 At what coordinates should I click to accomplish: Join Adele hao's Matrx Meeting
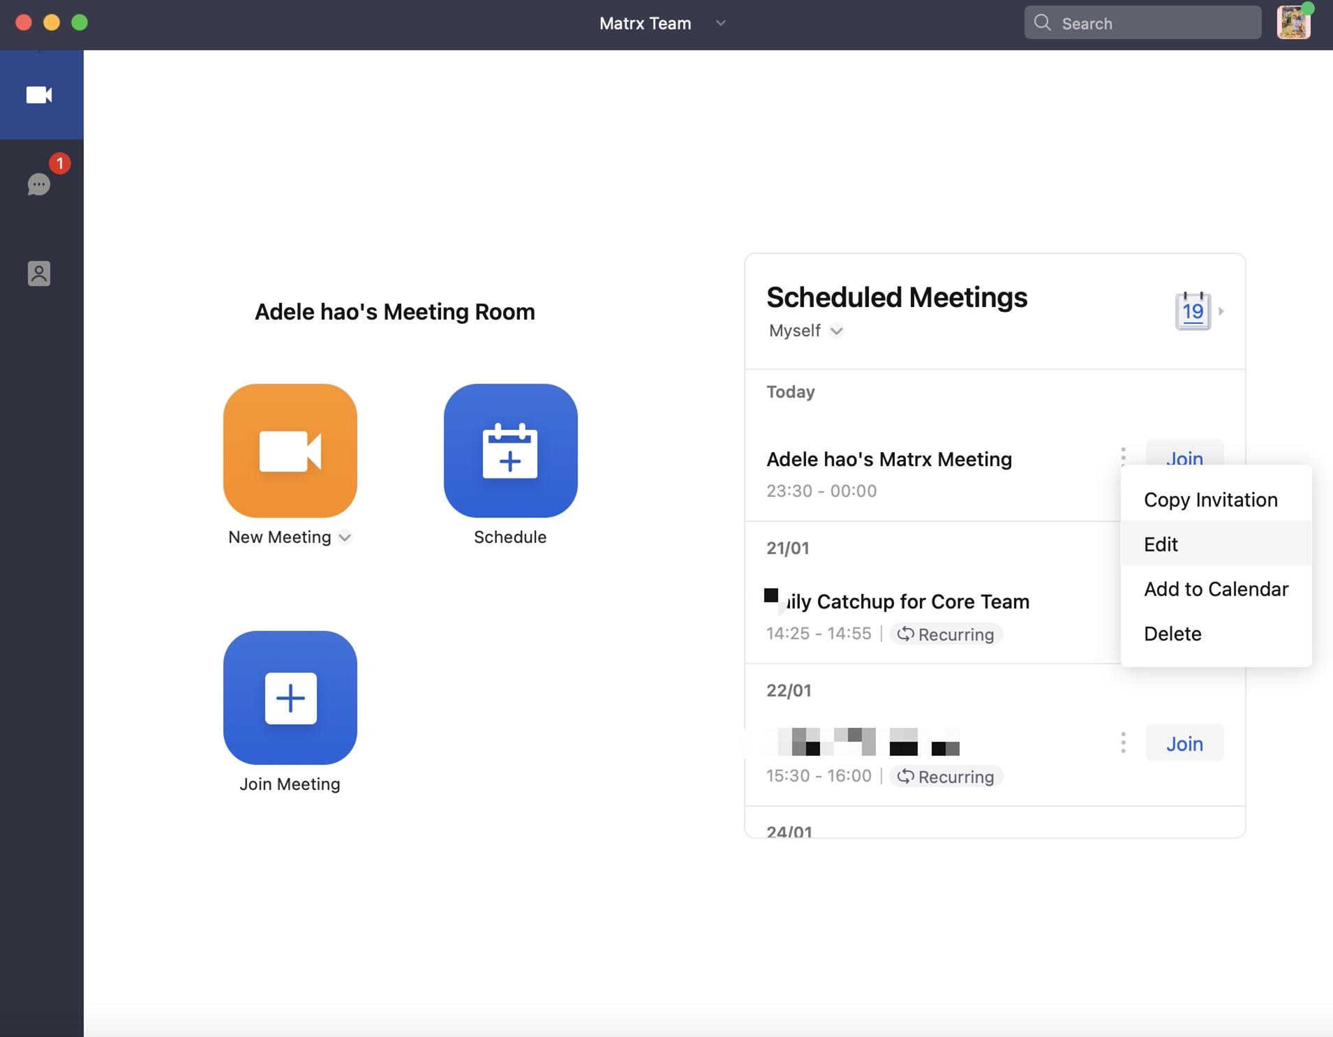click(x=1184, y=454)
